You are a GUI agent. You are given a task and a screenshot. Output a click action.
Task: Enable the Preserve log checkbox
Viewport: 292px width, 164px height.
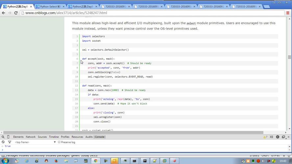click(x=59, y=142)
